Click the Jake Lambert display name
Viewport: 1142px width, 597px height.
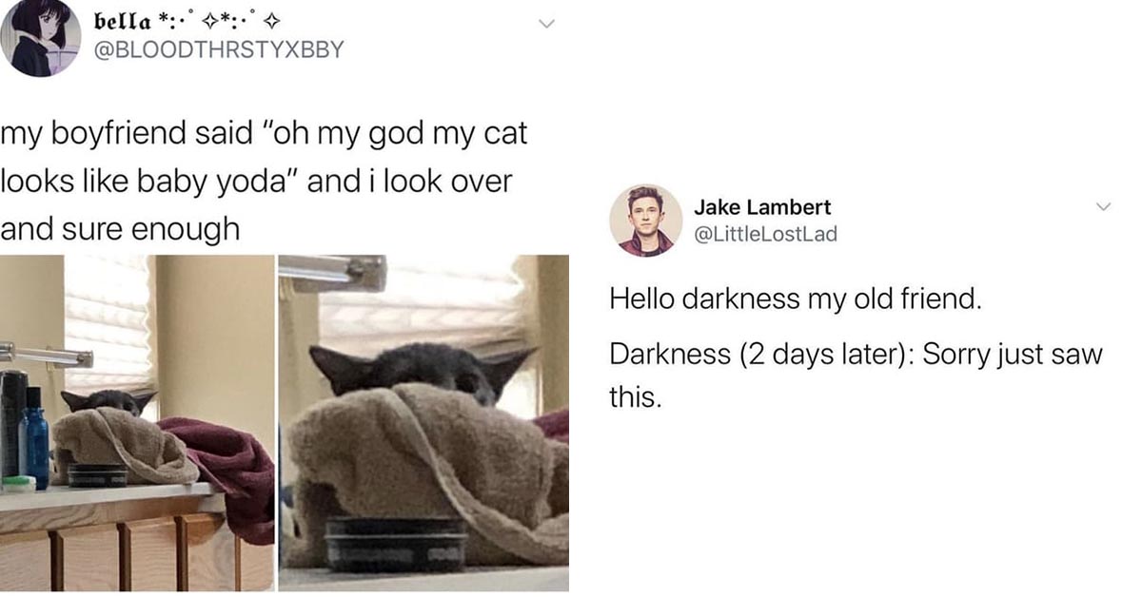762,207
